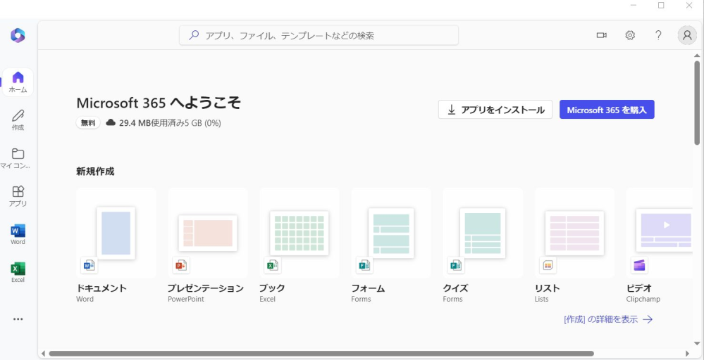Click the Excel badge on ブック card
The height and width of the screenshot is (360, 704).
272,266
